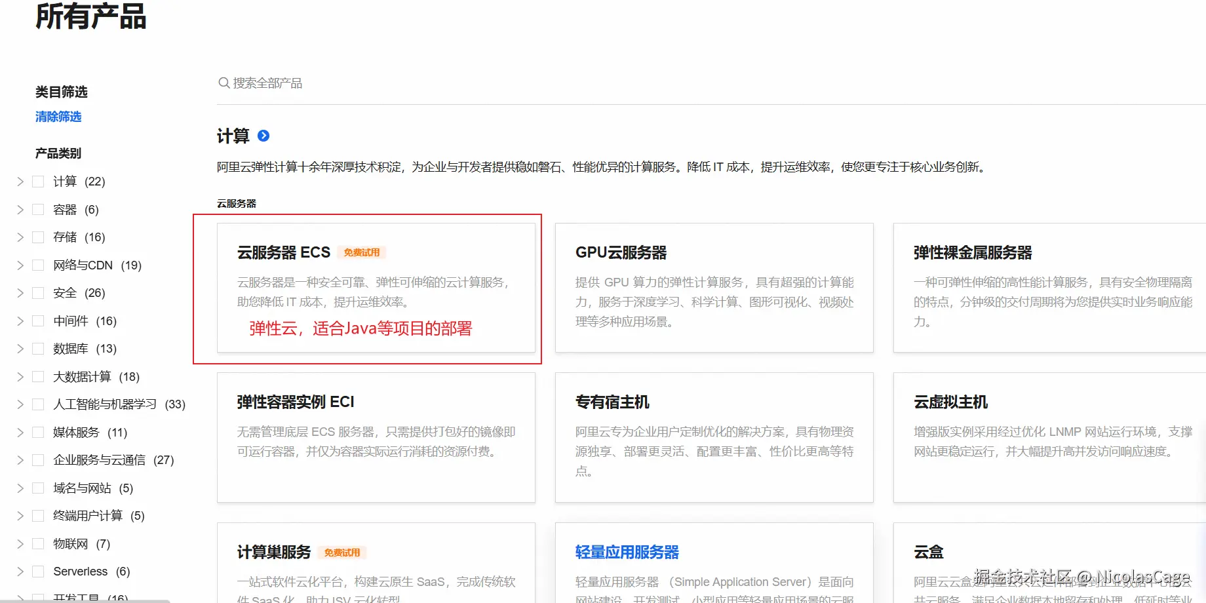The image size is (1206, 603).
Task: Open the 弹性裸金属服务器 product card
Action: (x=1050, y=288)
